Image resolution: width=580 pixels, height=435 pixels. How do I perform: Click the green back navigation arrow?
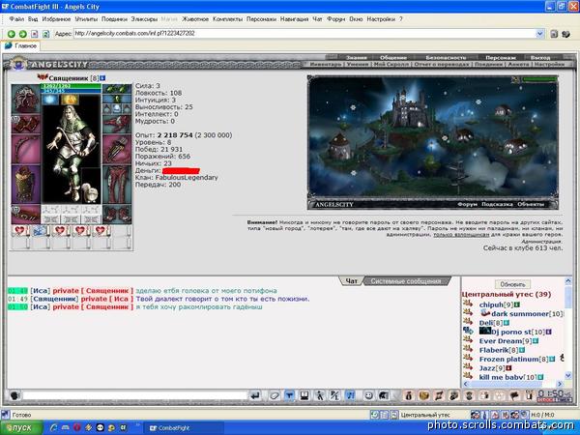[x=11, y=34]
